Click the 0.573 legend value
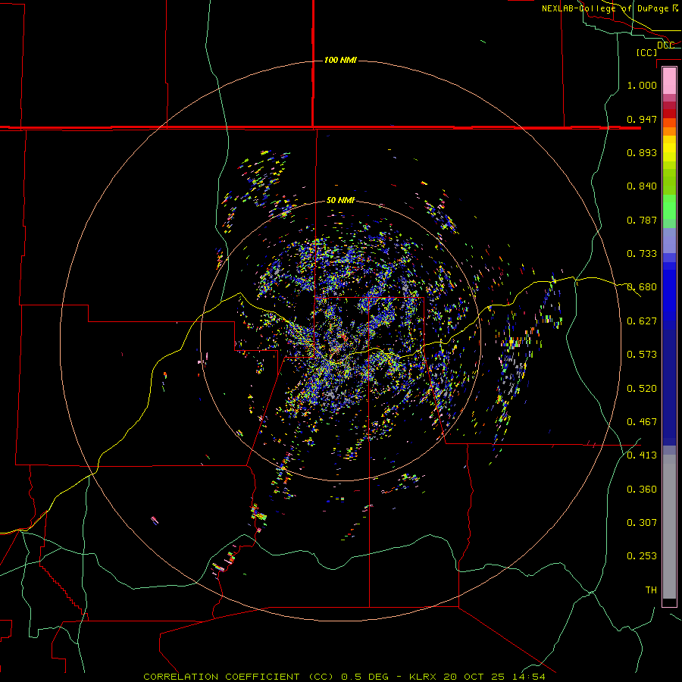 point(642,355)
